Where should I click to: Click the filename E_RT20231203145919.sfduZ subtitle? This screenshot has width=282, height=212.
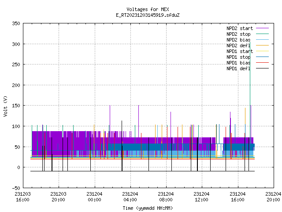(148, 15)
